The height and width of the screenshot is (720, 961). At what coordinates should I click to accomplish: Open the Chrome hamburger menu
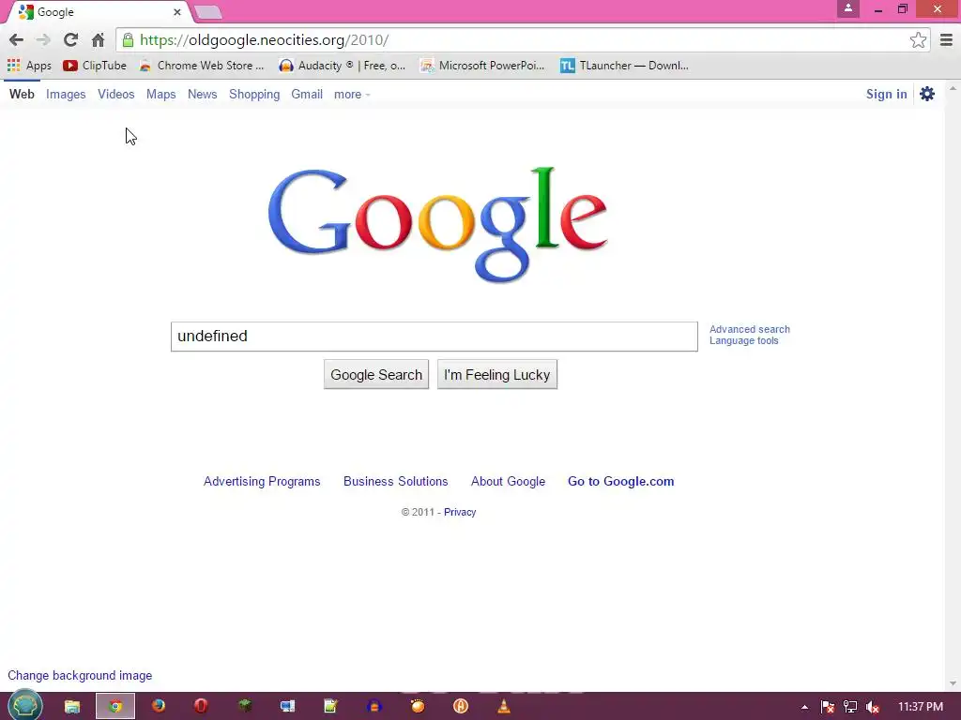pyautogui.click(x=946, y=40)
